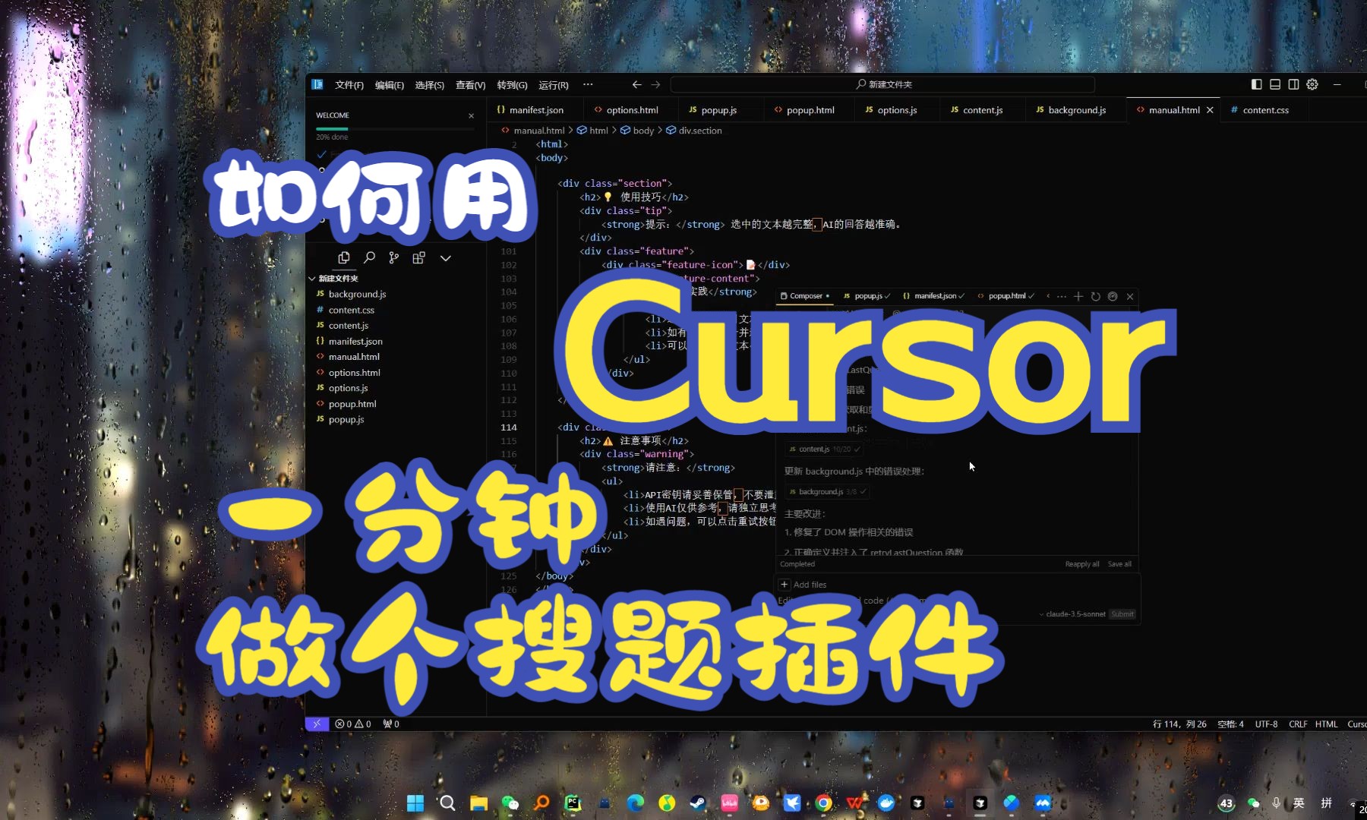Open composer control panel gauge icon

1113,296
